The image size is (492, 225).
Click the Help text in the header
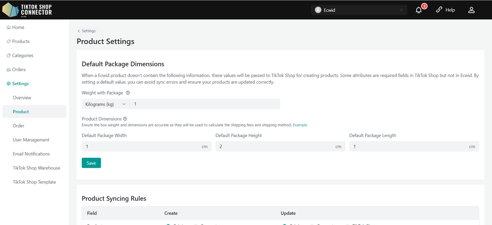(x=450, y=10)
